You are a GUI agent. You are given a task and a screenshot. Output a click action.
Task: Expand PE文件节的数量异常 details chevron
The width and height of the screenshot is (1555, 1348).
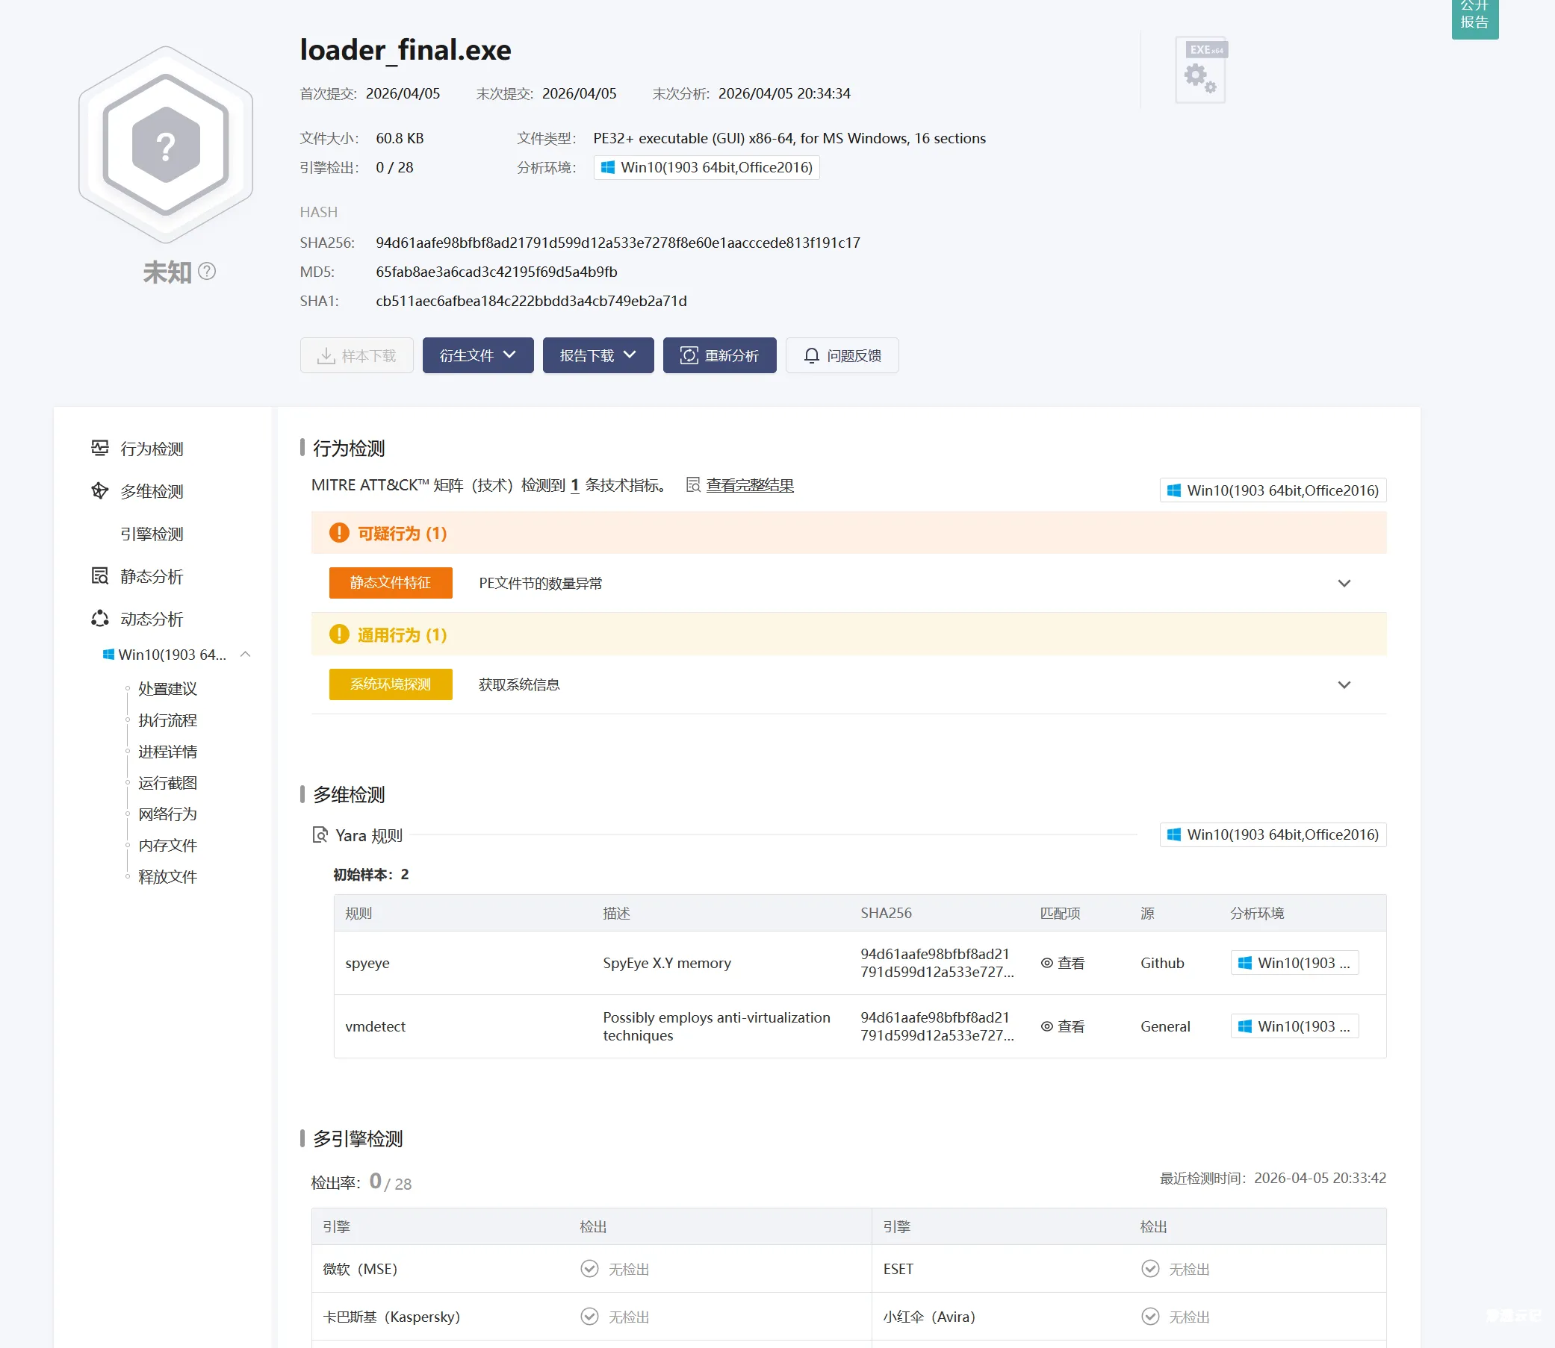click(x=1344, y=583)
